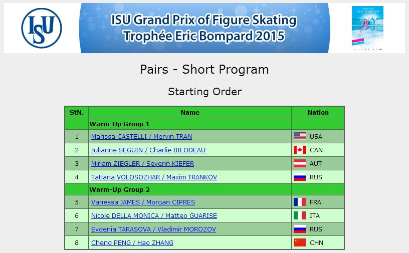Open Vanessa JAMES / Morgan CIPRES link
This screenshot has height=253, width=409.
[143, 202]
